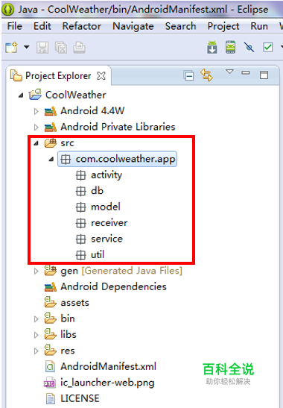The height and width of the screenshot is (408, 283).
Task: Select the ic_launcher-web.png file
Action: [x=107, y=383]
